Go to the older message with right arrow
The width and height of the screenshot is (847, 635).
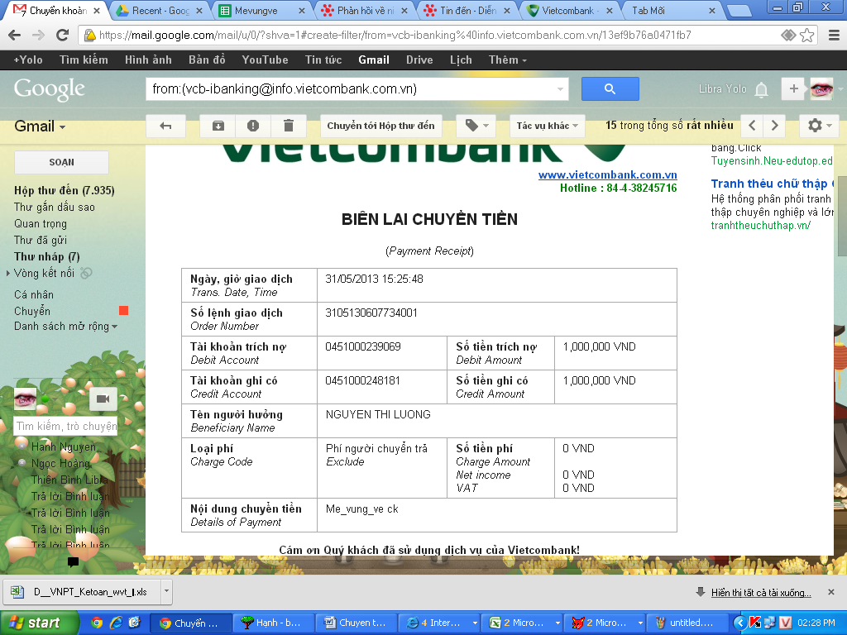point(774,126)
